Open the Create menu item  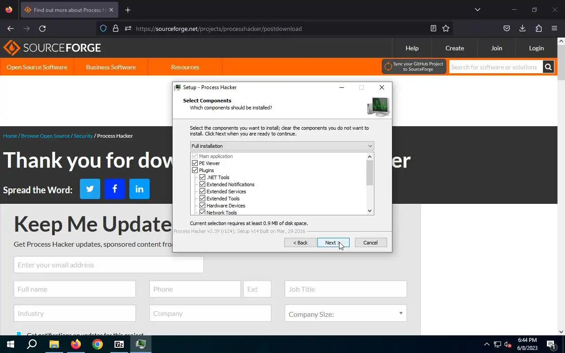click(455, 48)
